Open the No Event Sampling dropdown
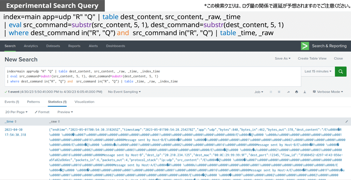Image resolution: width=351 pixels, height=180 pixels. coord(125,92)
